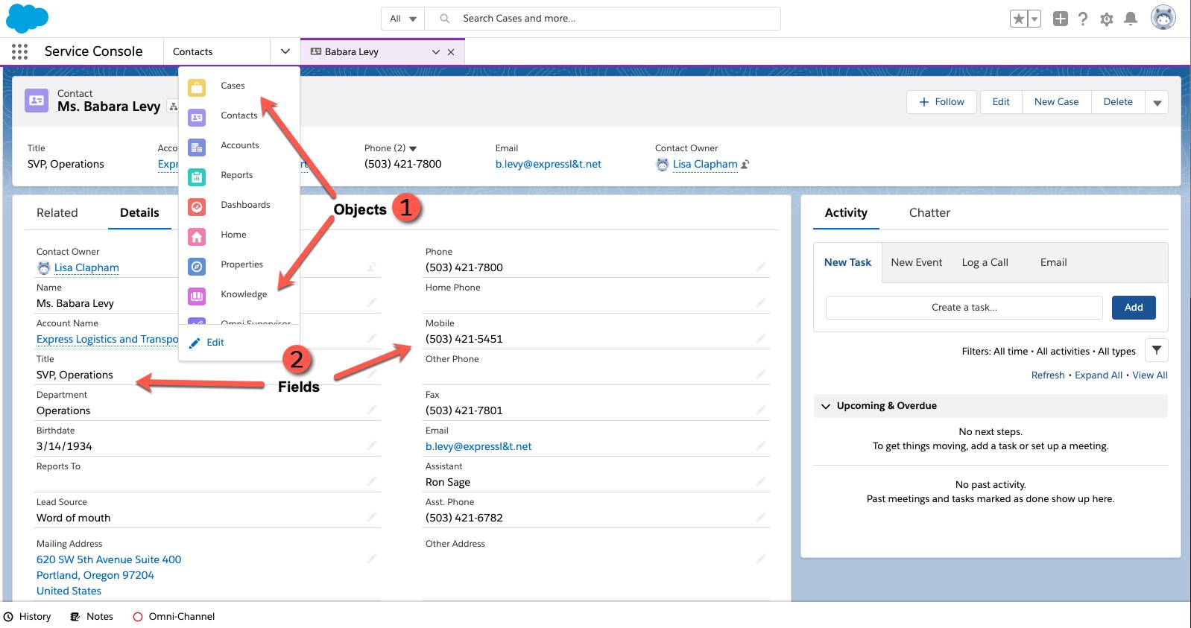Open favorites list dropdown arrow
Screen dimensions: 1191x628
(x=1034, y=19)
